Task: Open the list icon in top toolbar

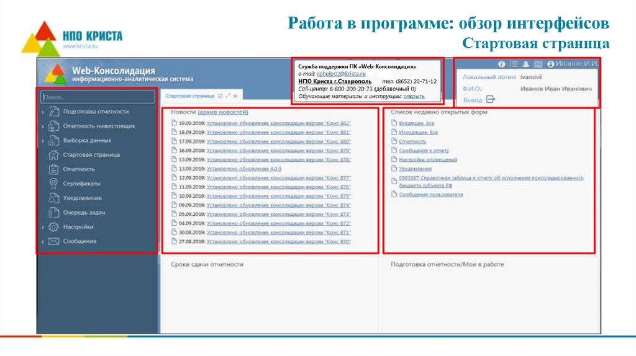Action: pyautogui.click(x=514, y=64)
